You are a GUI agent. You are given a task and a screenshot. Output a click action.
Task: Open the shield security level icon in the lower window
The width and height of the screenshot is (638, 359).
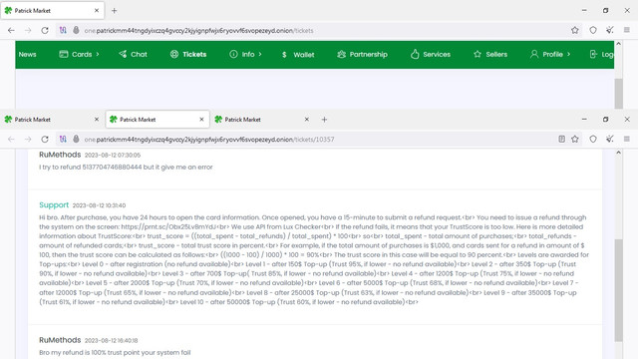(x=593, y=140)
